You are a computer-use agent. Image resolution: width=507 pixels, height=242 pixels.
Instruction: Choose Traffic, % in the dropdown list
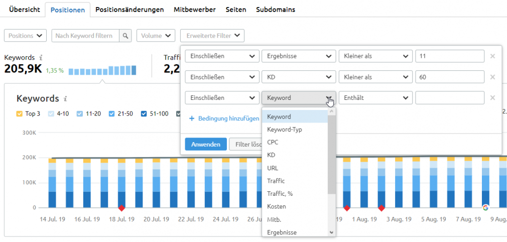(295, 193)
